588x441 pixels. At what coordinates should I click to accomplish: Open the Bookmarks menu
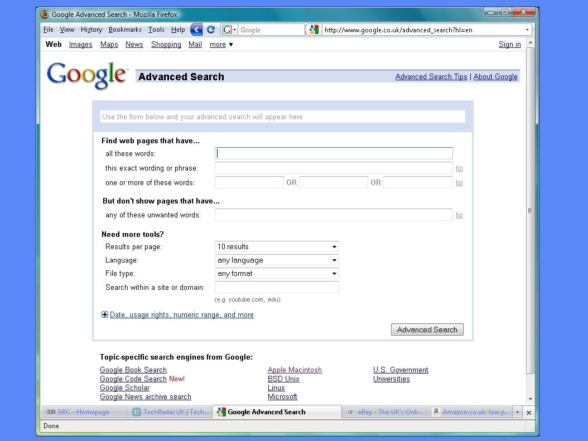tap(125, 30)
